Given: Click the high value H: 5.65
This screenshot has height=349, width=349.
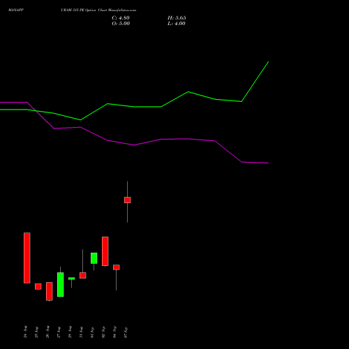Looking at the screenshot, I should coord(177,18).
